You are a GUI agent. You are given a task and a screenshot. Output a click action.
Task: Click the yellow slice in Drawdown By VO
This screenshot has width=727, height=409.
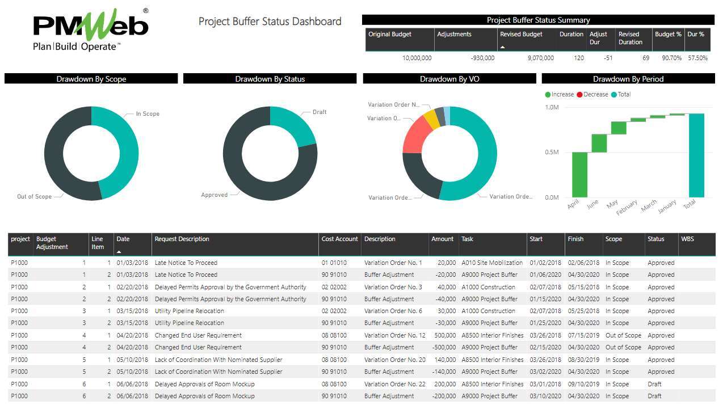point(431,118)
